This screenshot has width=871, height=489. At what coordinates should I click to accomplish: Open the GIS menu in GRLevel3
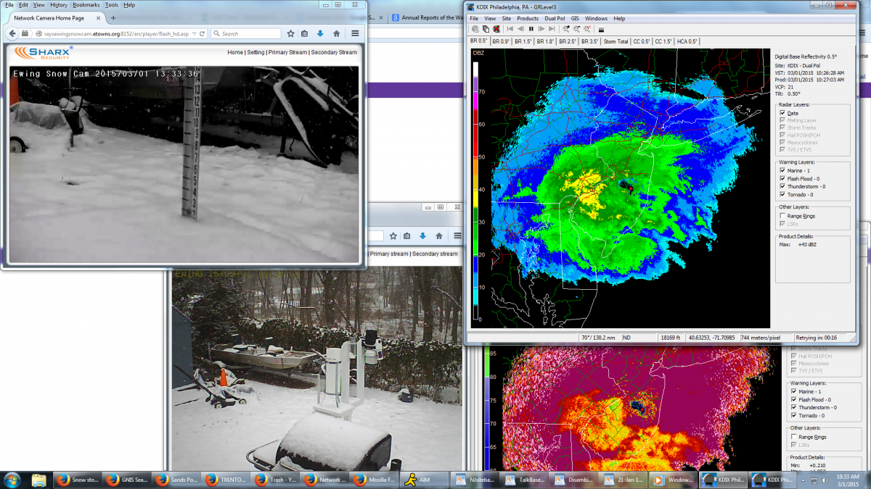(575, 18)
